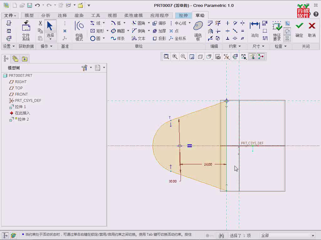This screenshot has height=240, width=321.
Task: Click the Point (点) tool
Action: tap(174, 31)
